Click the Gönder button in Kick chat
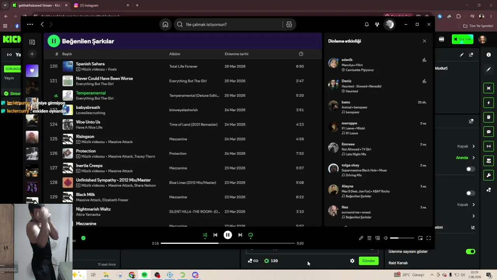Screen dimensions: 497x280 [x=368, y=261]
